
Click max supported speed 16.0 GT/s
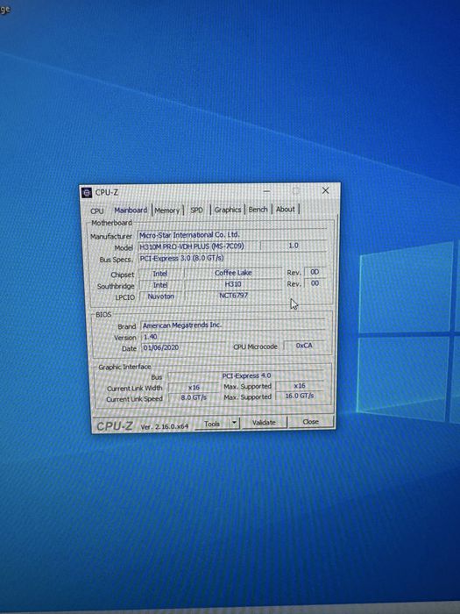tap(300, 396)
